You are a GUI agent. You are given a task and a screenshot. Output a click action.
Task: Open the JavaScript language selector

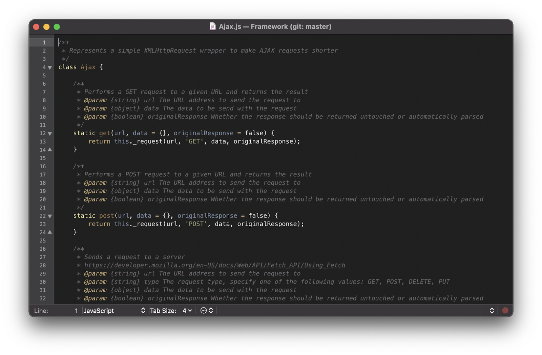114,310
